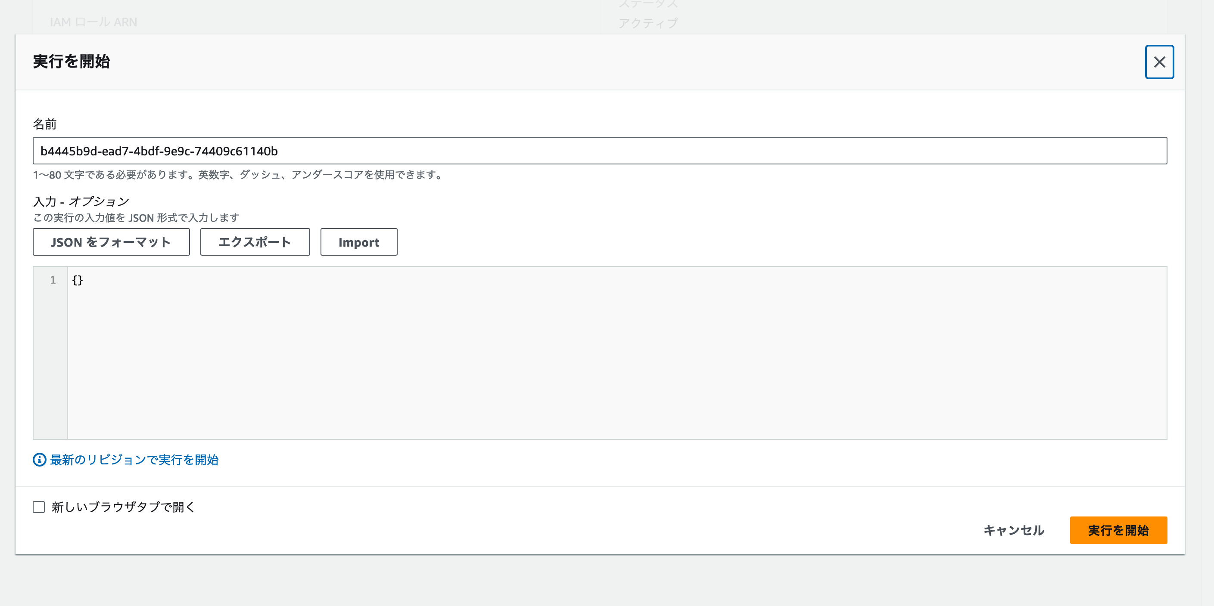
Task: Close the Start Execution dialog with X
Action: click(1159, 62)
